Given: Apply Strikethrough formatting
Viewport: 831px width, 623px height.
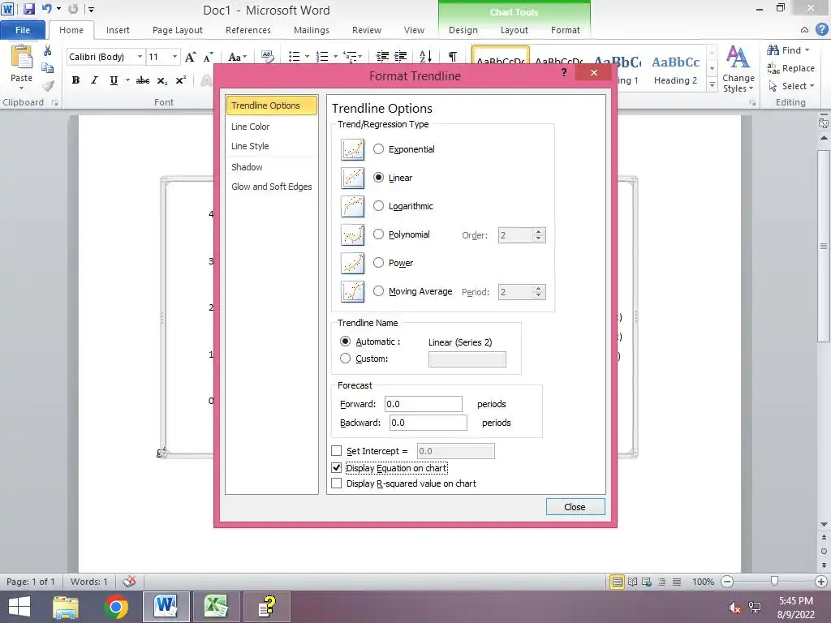Looking at the screenshot, I should [143, 80].
